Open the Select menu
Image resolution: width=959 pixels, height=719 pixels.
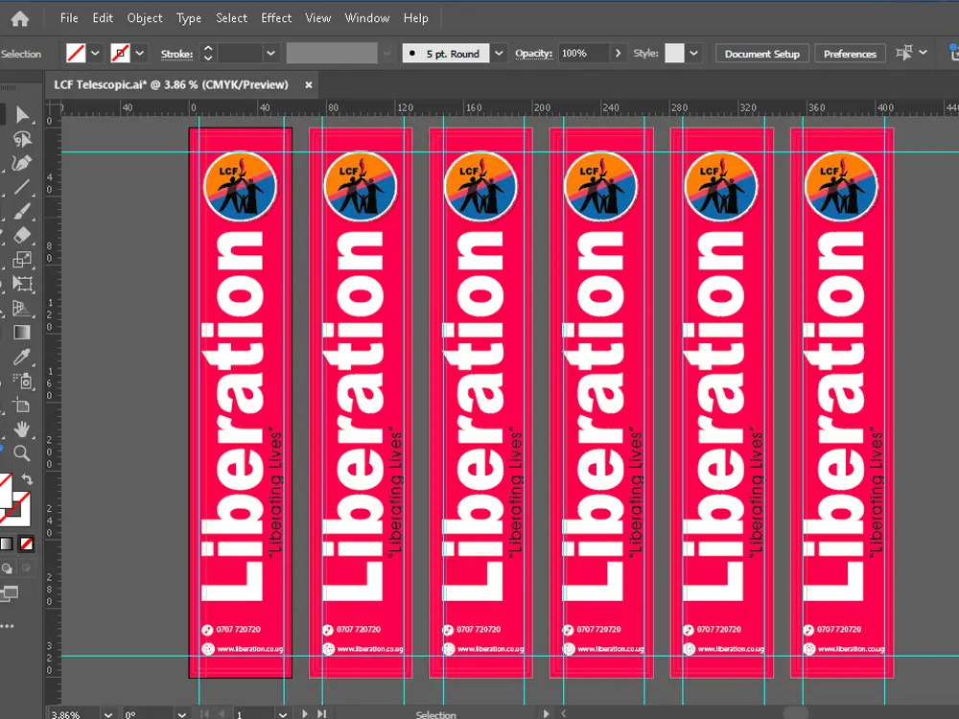coord(231,18)
